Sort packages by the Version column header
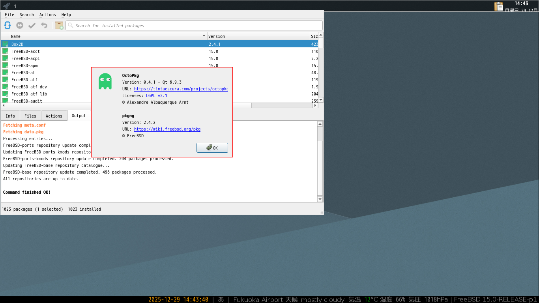 coord(258,36)
